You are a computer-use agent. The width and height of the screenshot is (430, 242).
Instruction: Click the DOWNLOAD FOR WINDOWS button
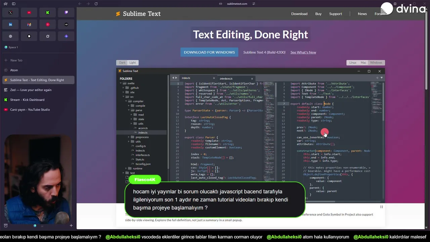click(x=209, y=52)
